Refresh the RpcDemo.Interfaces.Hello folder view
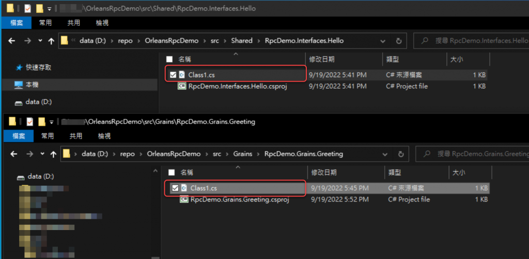 [399, 41]
